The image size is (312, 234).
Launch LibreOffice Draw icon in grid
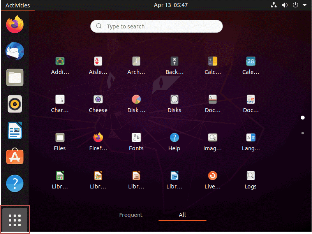point(98,180)
